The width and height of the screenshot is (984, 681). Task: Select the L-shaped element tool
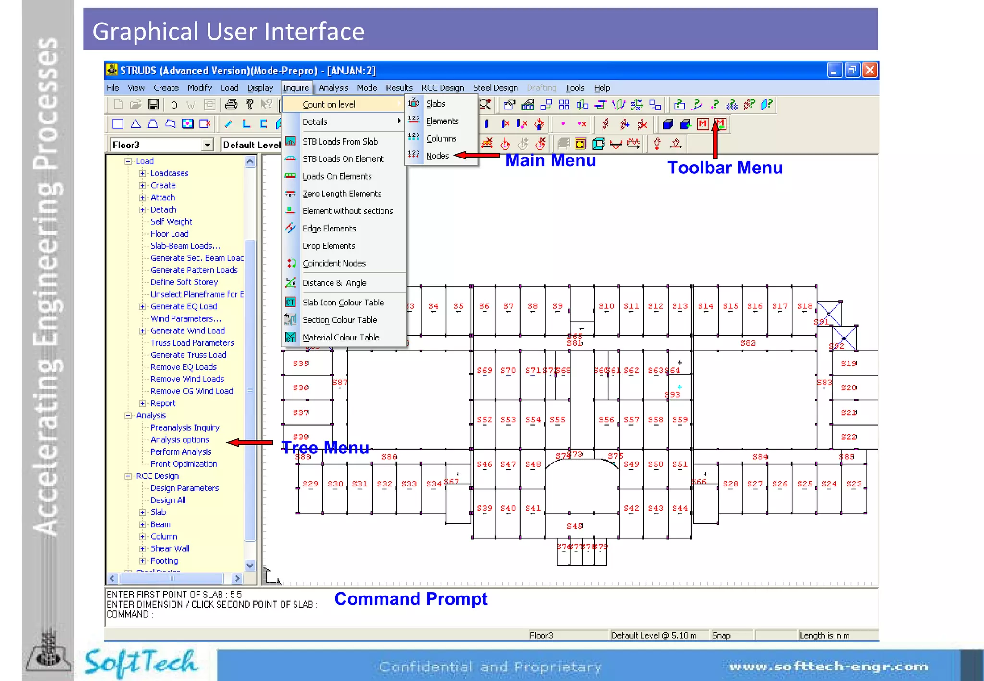(x=246, y=124)
